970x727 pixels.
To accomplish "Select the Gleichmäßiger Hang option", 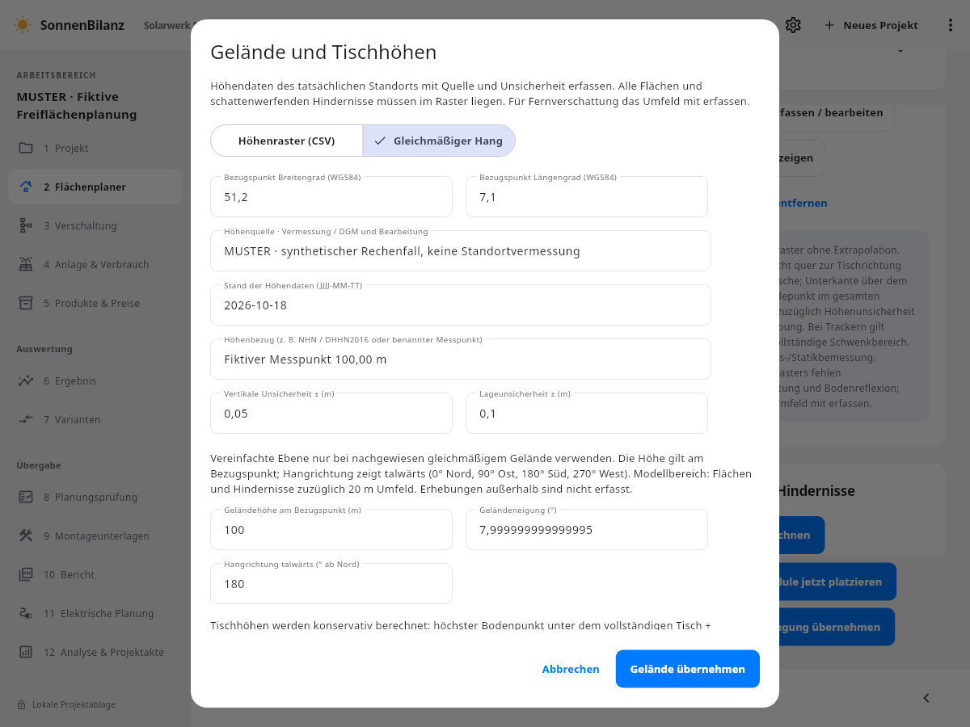I will coord(439,141).
